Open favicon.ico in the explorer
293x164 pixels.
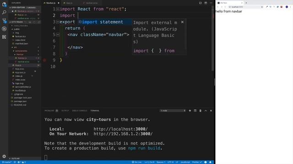tap(20, 36)
